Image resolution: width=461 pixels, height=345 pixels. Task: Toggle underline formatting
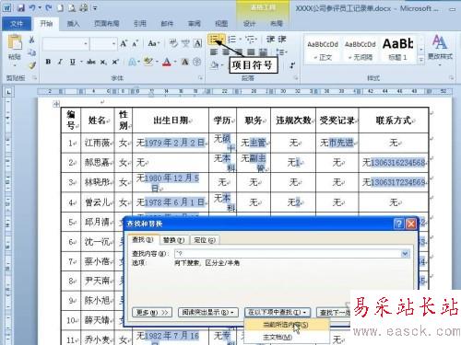tap(72, 62)
